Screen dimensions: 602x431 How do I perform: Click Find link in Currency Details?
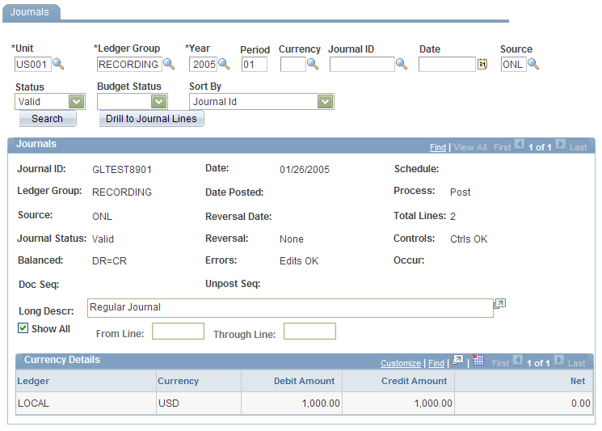436,363
